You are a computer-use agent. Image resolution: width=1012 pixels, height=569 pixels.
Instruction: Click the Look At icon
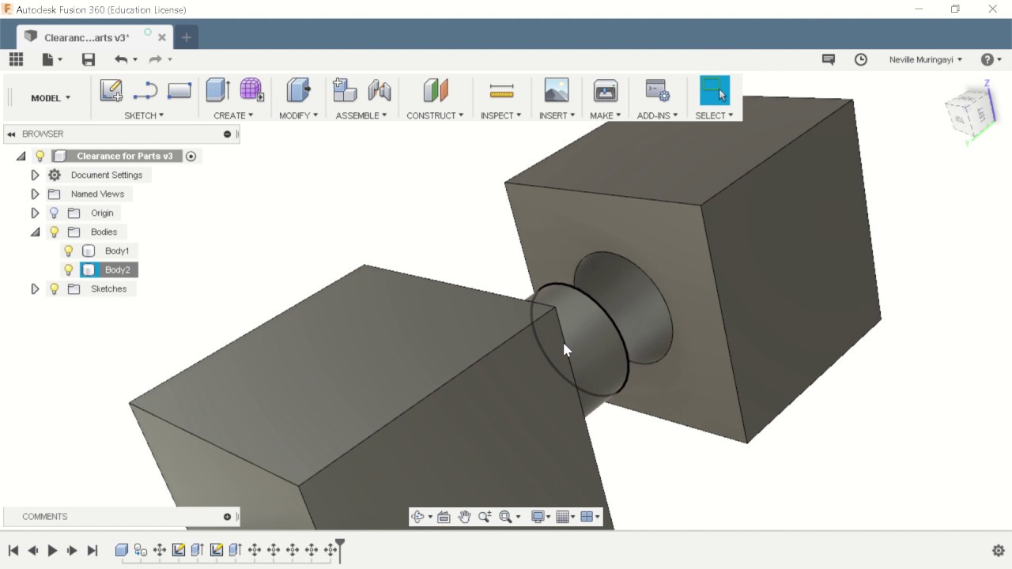pyautogui.click(x=444, y=517)
